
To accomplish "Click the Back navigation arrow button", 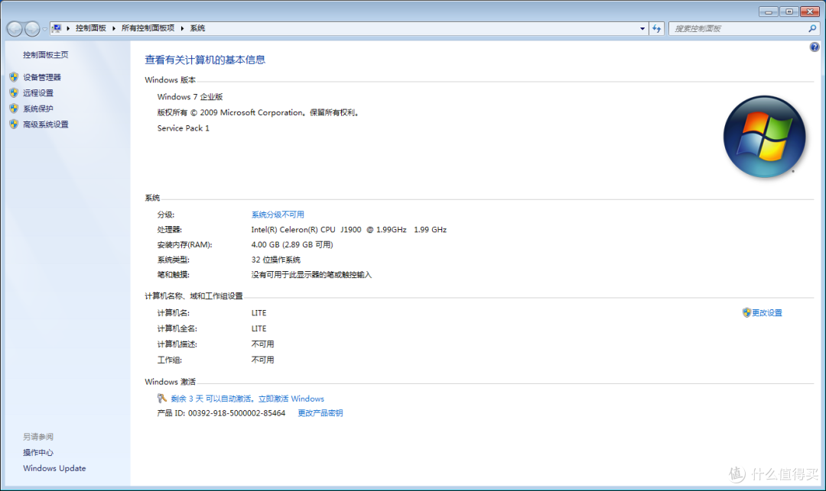I will pyautogui.click(x=15, y=29).
